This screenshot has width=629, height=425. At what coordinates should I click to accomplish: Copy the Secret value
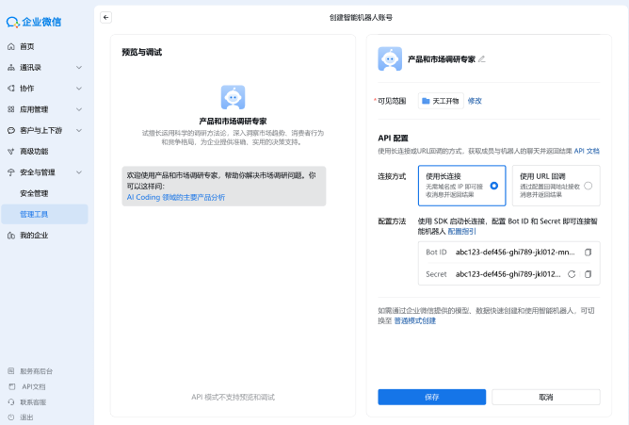click(588, 274)
